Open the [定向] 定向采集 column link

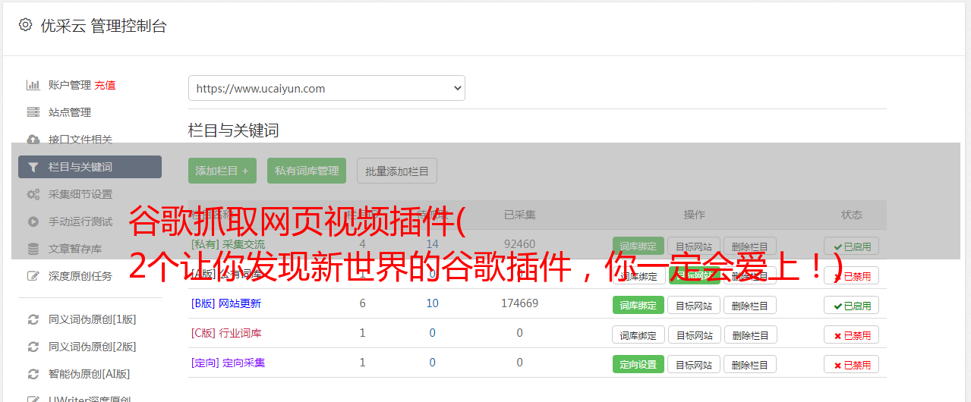pyautogui.click(x=229, y=363)
